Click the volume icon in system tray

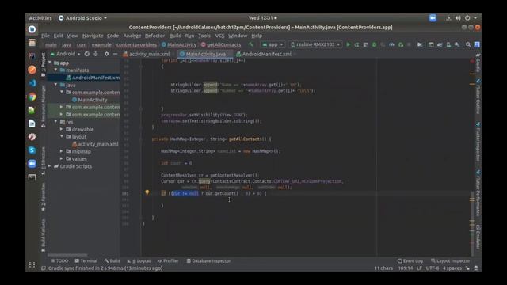coord(458,18)
